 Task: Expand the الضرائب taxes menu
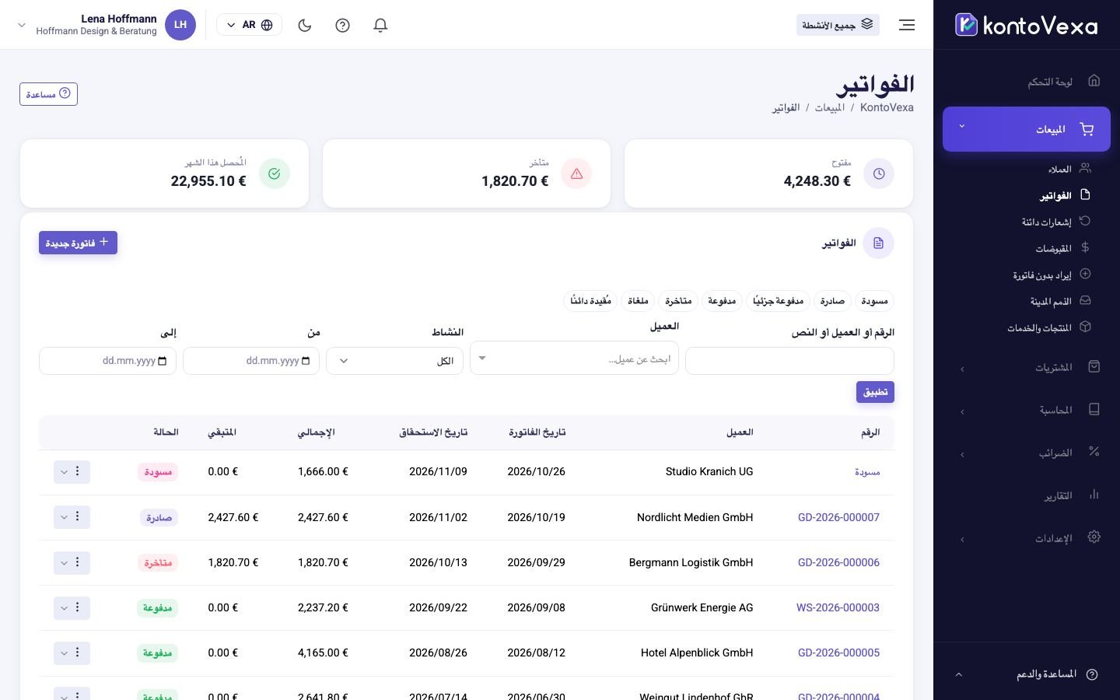tap(1027, 453)
